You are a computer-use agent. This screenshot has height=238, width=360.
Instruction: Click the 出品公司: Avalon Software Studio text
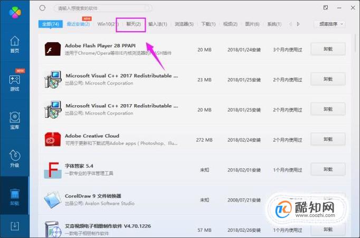point(100,203)
